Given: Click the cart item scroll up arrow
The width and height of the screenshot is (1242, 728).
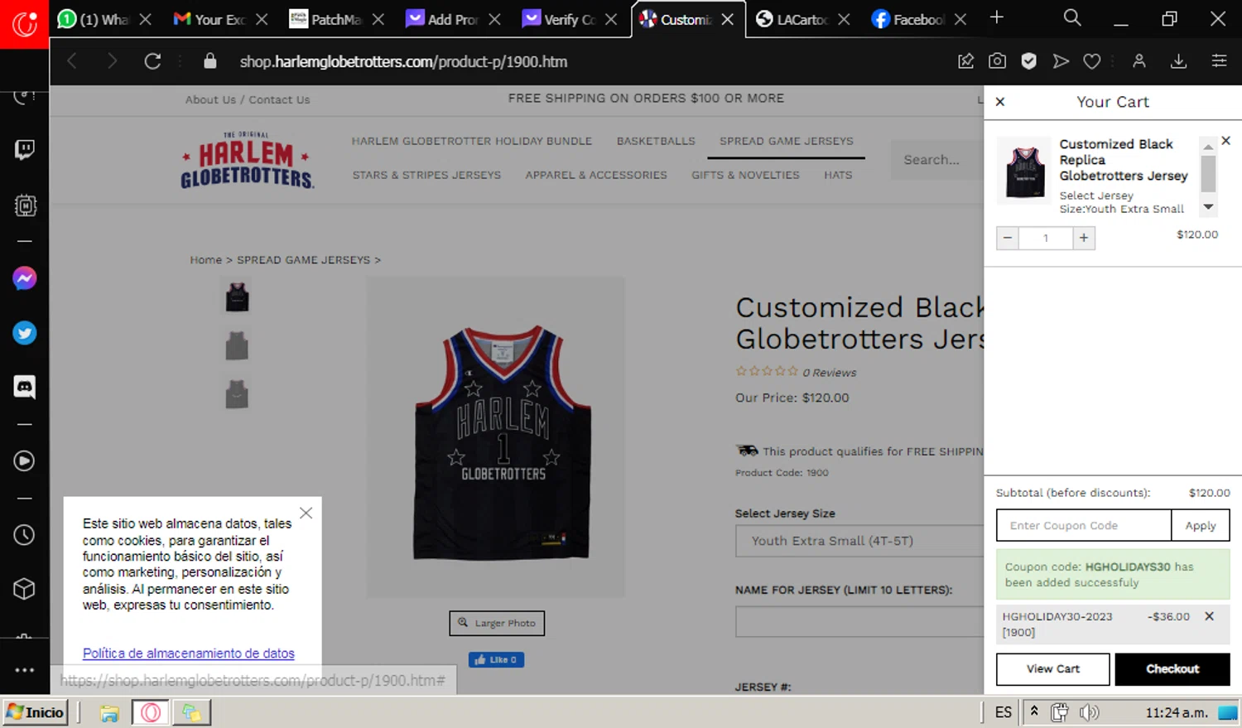Looking at the screenshot, I should click(1208, 146).
